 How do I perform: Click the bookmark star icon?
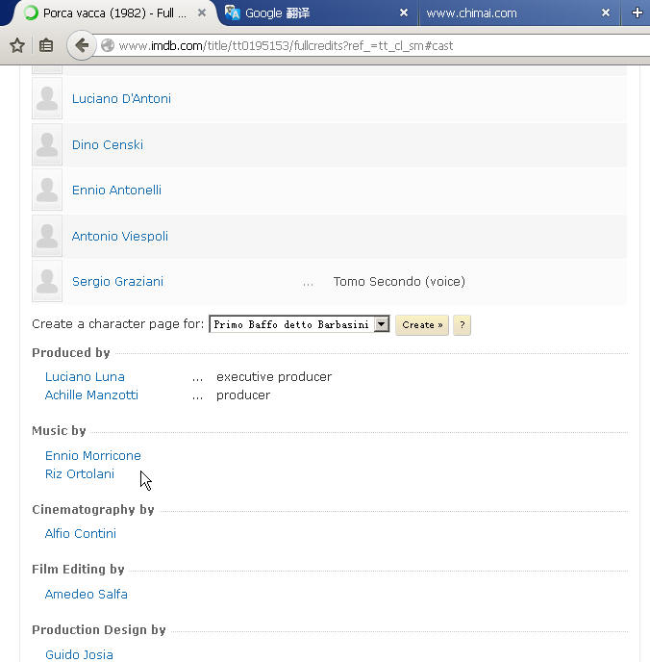pos(17,45)
